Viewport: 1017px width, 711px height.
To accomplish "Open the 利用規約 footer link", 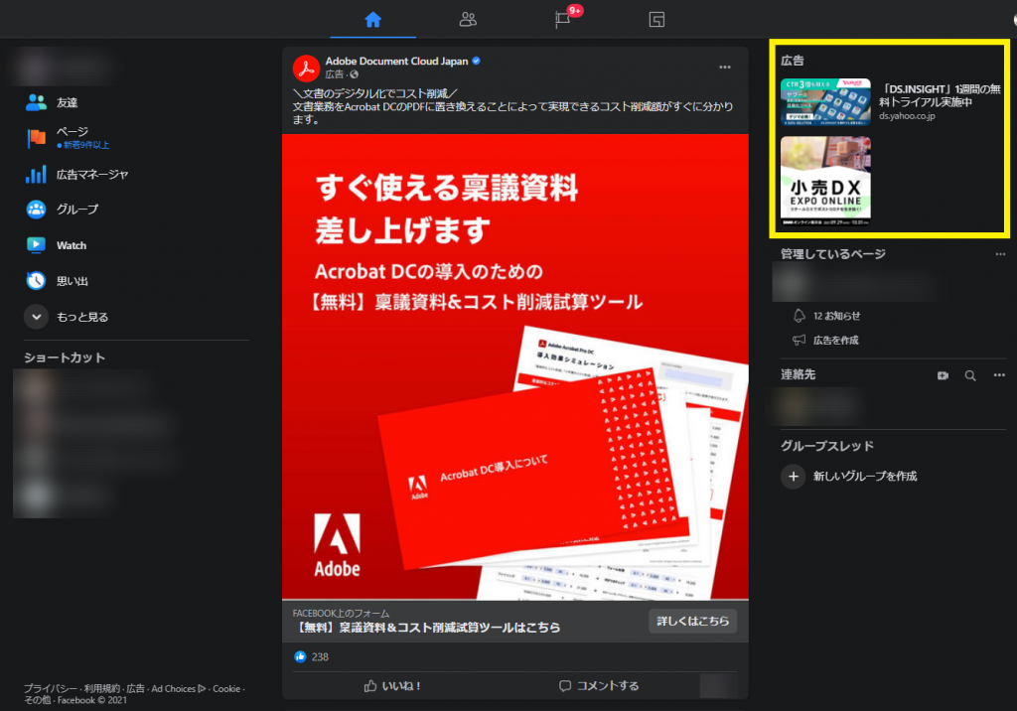I will tap(102, 688).
